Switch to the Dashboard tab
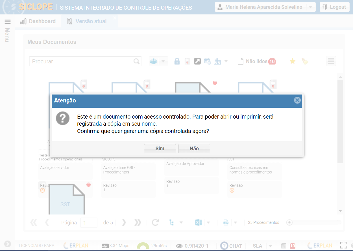The image size is (353, 251). click(38, 21)
